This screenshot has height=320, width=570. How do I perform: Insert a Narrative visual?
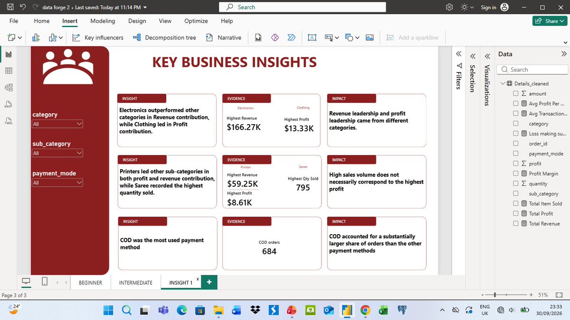[x=223, y=37]
